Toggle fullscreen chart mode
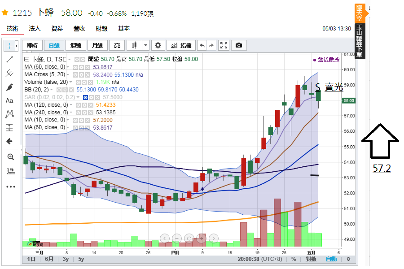Screen dimensions: 404x269 224,45
